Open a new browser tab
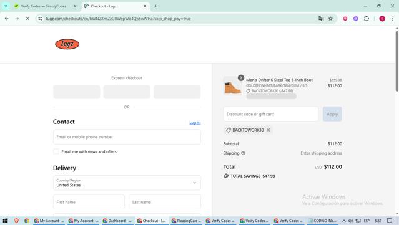This screenshot has width=399, height=225. pos(155,6)
